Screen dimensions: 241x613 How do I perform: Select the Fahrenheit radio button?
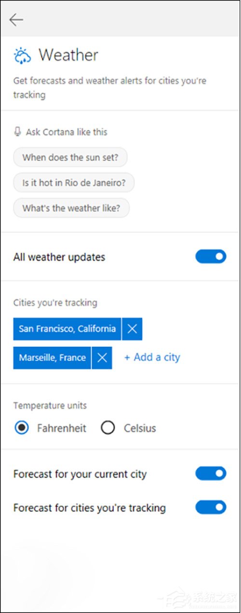(x=21, y=428)
